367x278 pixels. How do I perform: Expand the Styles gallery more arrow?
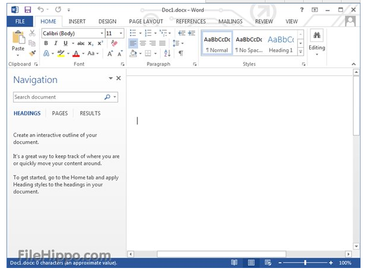click(x=300, y=52)
